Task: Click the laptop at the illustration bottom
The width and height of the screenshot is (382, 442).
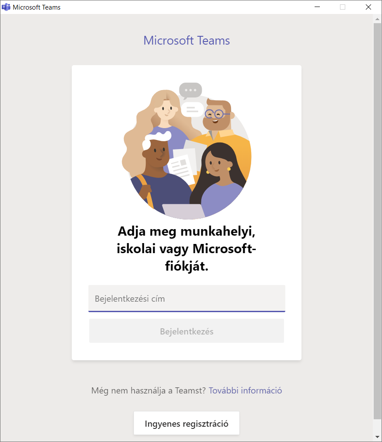Action: tap(184, 212)
